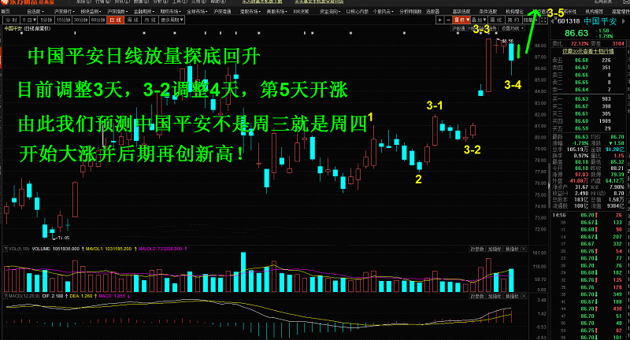Image resolution: width=630 pixels, height=340 pixels.
Task: Go to previous stock using left arrow
Action: [x=552, y=21]
